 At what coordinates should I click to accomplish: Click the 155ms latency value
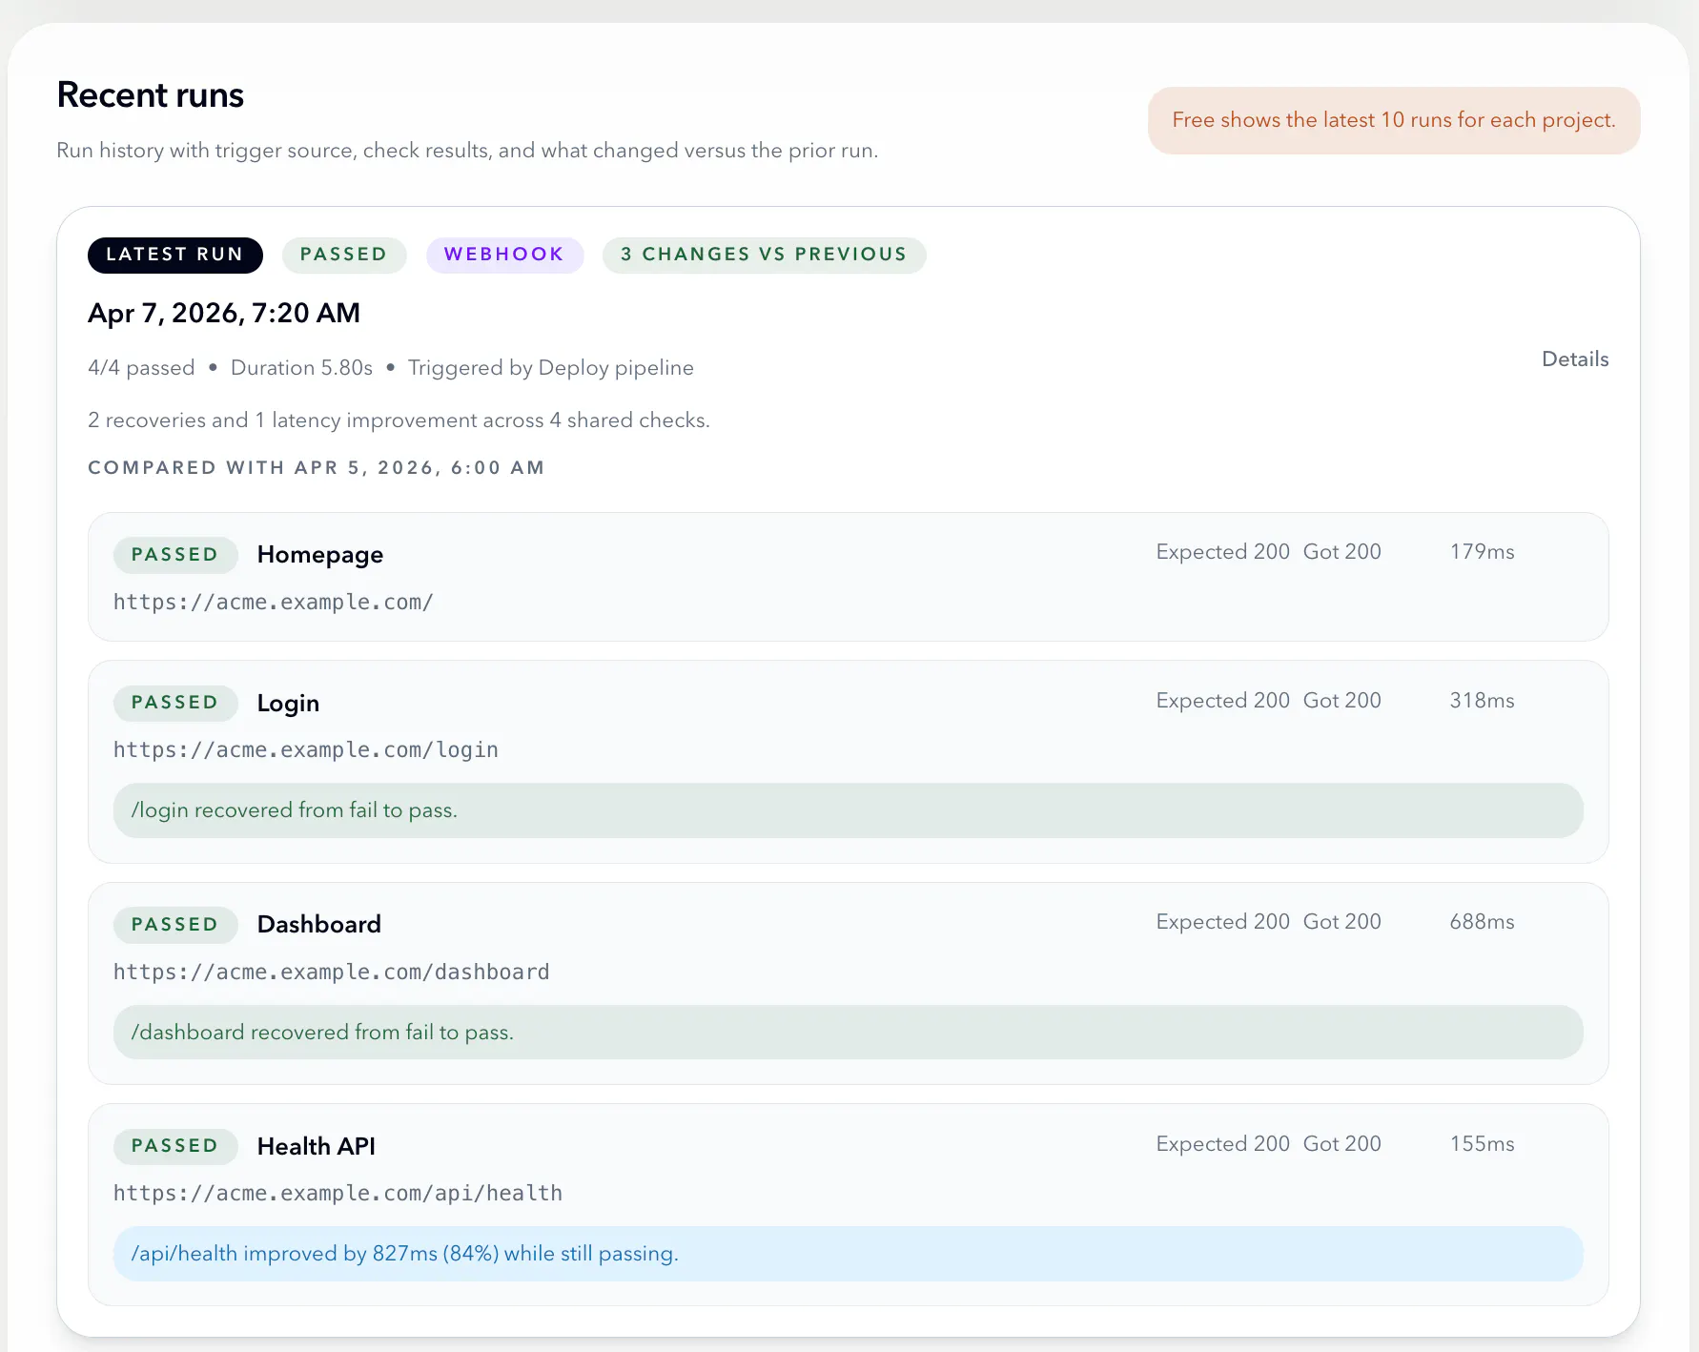1482,1144
